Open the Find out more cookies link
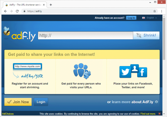The image size is (167, 117). (148, 114)
